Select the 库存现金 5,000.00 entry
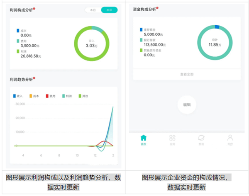 152,32
